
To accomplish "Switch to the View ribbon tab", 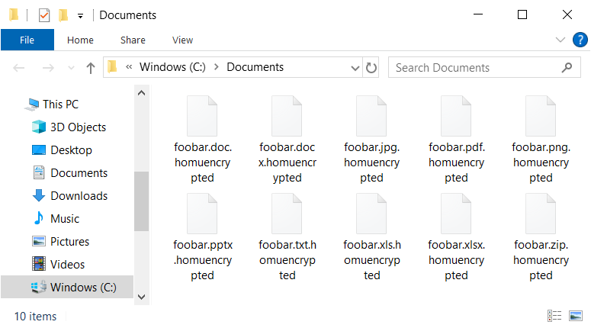I will click(x=182, y=40).
